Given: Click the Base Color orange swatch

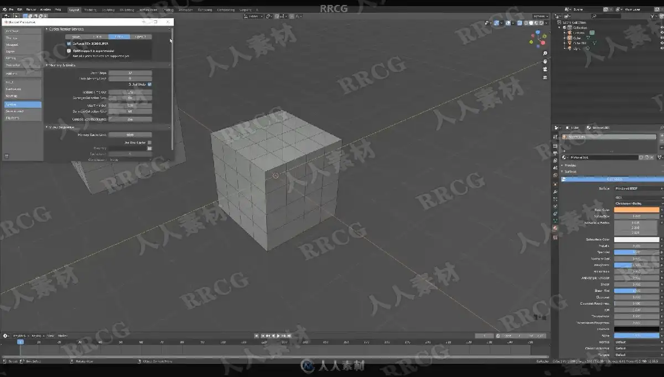Looking at the screenshot, I should pos(636,210).
